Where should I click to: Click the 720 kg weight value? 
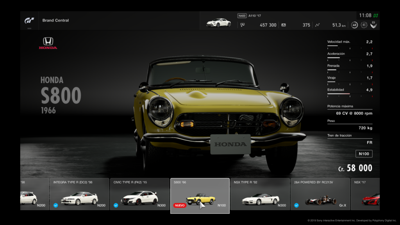coord(365,128)
